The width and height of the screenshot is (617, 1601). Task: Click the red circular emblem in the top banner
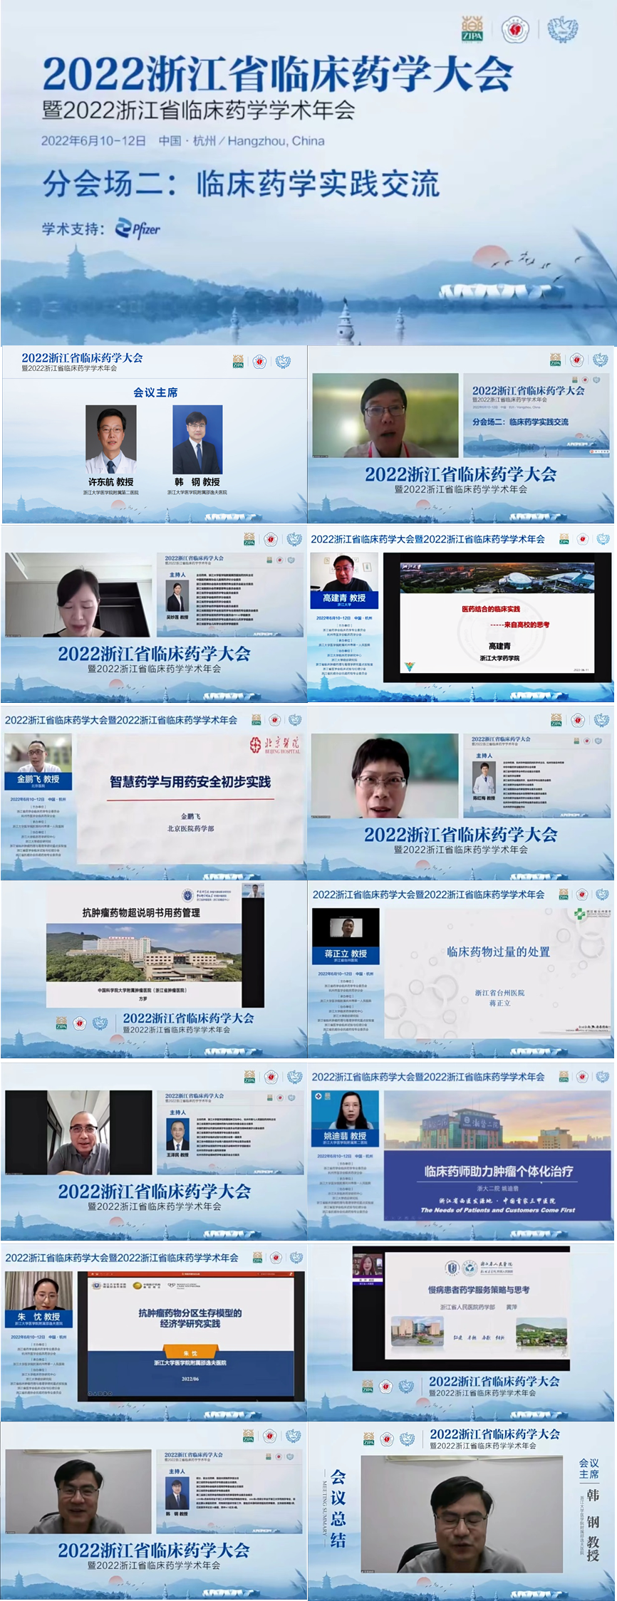tap(515, 30)
